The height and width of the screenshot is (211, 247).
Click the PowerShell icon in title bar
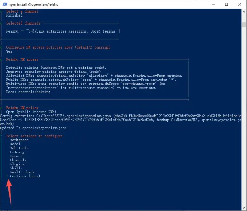click(4, 4)
